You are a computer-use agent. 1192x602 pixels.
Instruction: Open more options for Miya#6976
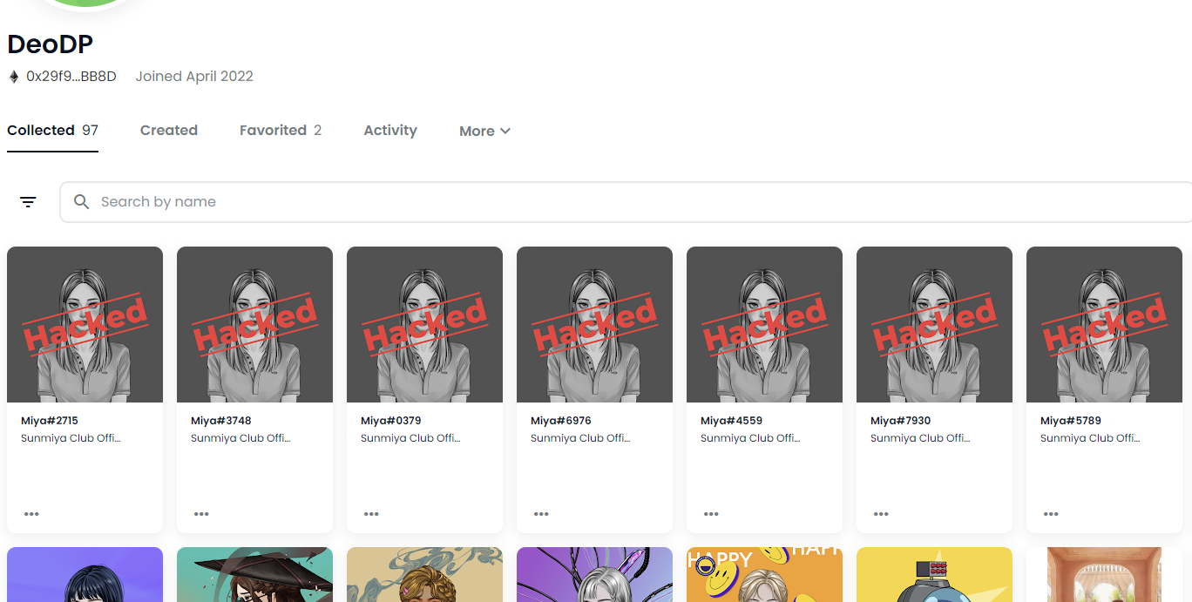point(541,514)
